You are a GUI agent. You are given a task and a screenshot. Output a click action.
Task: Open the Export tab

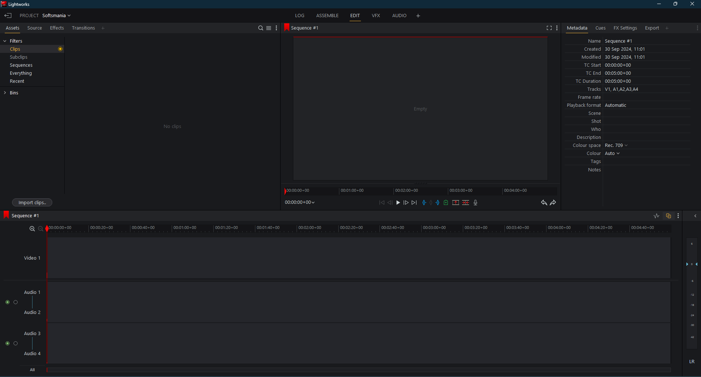point(652,28)
